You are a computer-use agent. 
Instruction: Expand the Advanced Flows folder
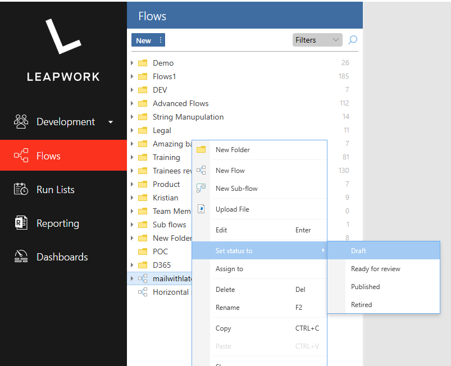pyautogui.click(x=132, y=103)
